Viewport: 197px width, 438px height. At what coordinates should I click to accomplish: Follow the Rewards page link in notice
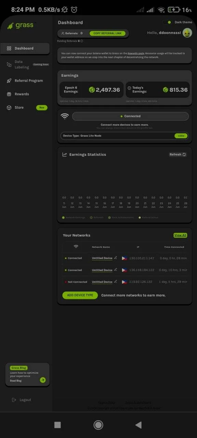[136, 53]
